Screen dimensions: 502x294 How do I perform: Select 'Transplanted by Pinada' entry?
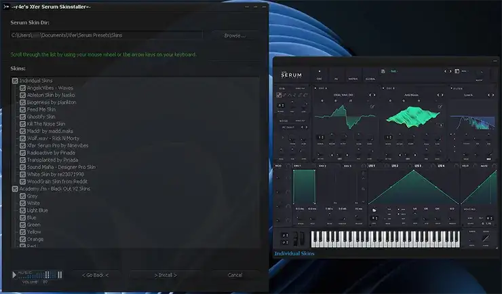click(52, 160)
